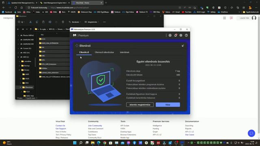Viewport: 260px width, 146px height.
Task: Click Contact Us footer link
Action: 60,126
